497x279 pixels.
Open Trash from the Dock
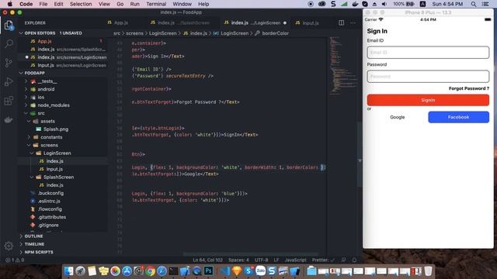428,271
